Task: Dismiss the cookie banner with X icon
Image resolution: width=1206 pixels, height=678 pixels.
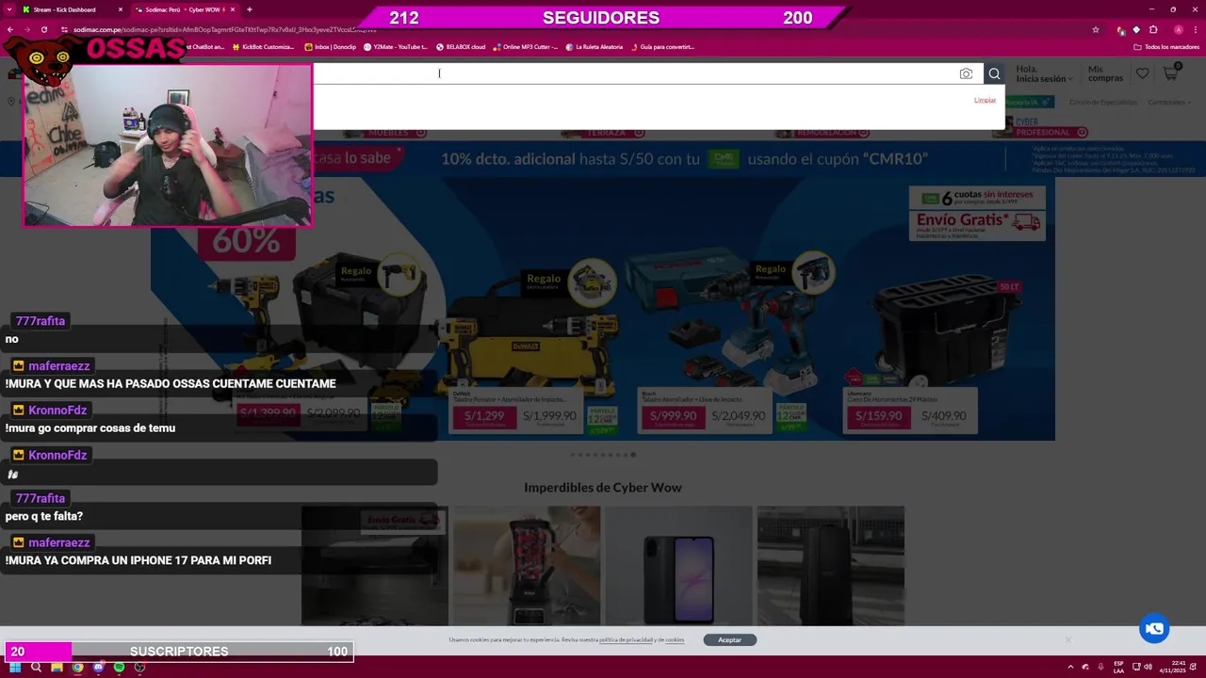Action: click(1067, 639)
